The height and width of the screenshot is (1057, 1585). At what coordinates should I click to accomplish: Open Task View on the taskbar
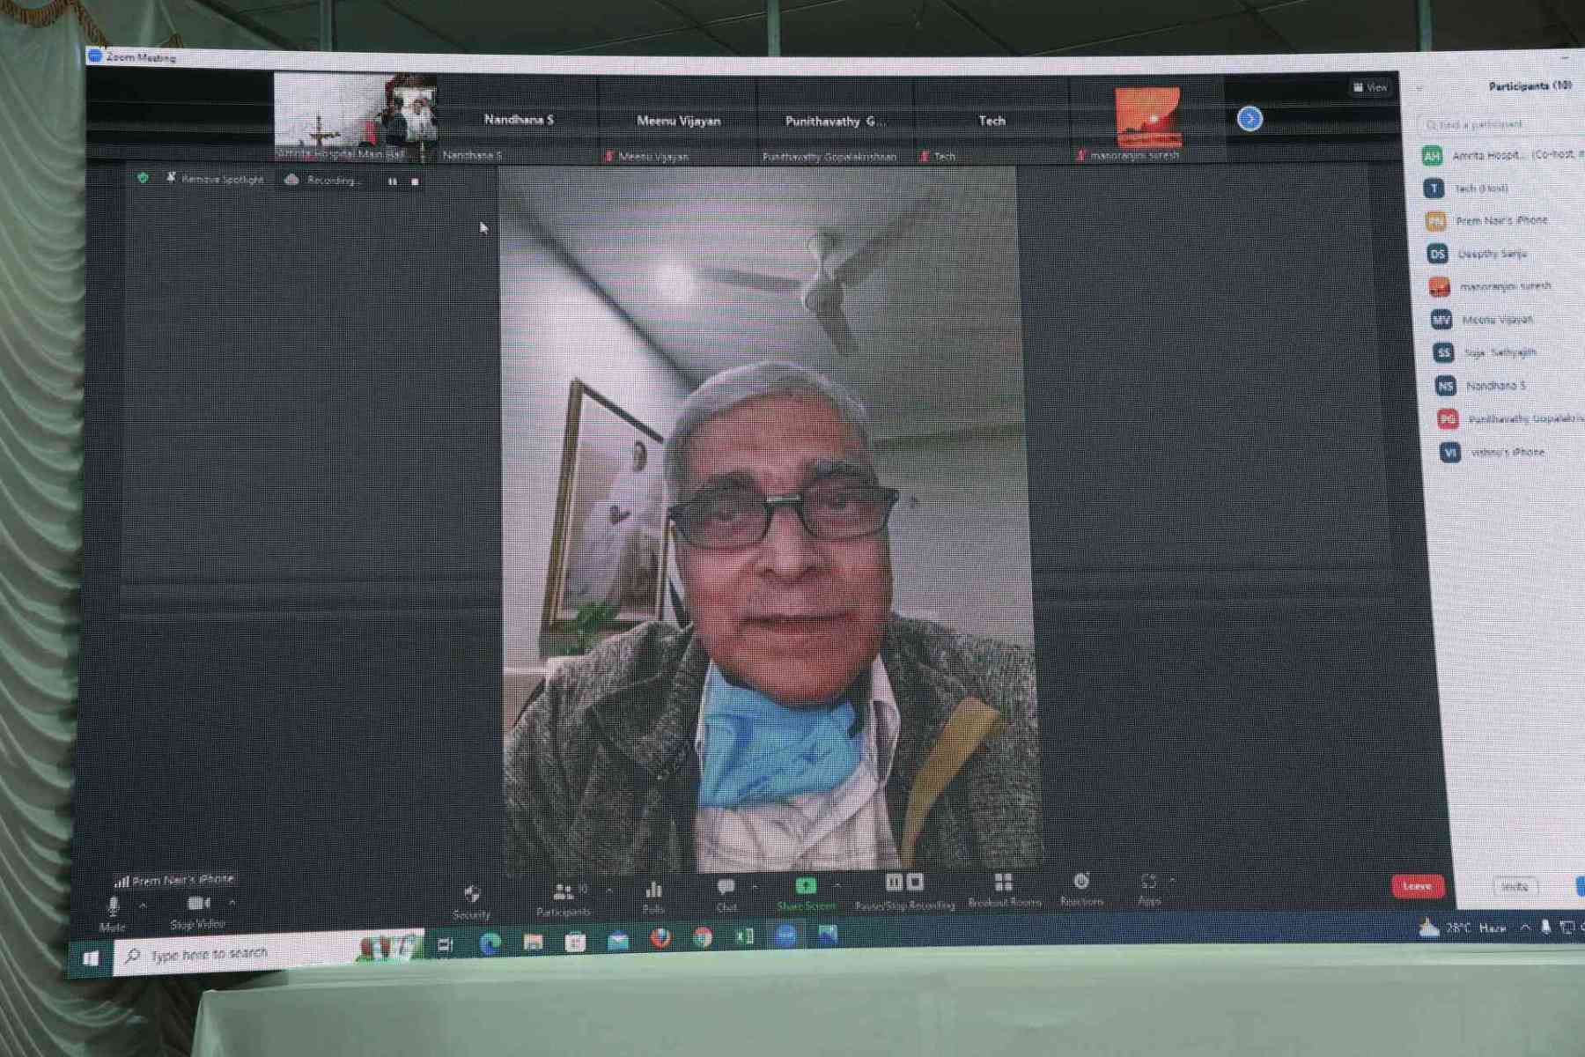[x=446, y=946]
